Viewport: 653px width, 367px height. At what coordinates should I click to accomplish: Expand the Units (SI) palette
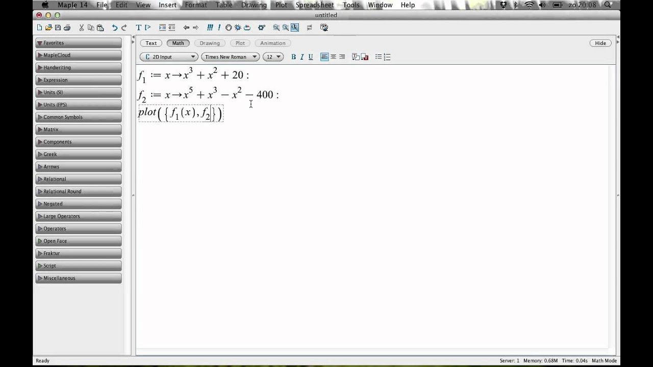point(79,92)
